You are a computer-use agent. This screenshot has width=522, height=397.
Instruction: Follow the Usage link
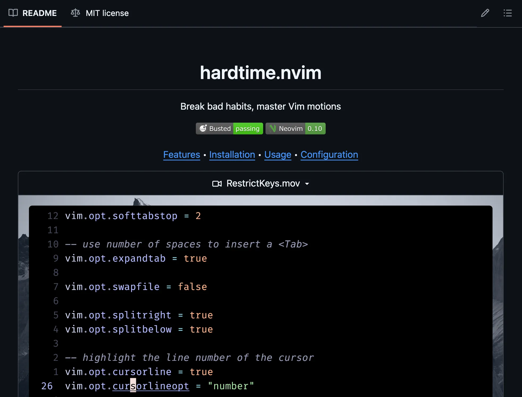point(278,155)
